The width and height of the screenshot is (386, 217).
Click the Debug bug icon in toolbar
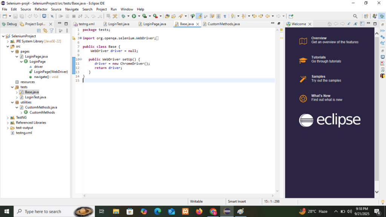pyautogui.click(x=123, y=16)
